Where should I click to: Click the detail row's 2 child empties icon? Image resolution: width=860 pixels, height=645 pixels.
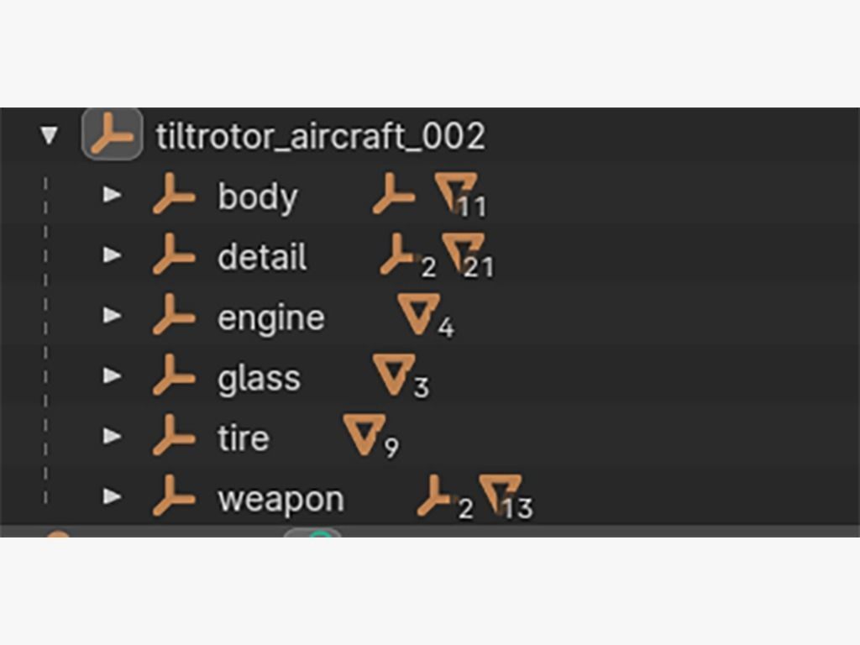[400, 254]
